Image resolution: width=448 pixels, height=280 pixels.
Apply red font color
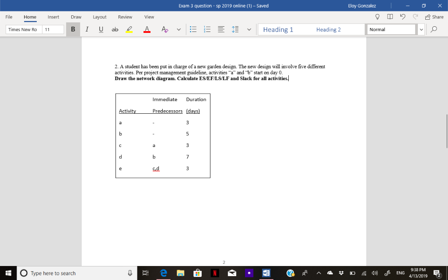click(x=146, y=29)
